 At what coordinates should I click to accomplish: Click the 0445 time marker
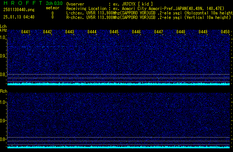tap(114, 32)
